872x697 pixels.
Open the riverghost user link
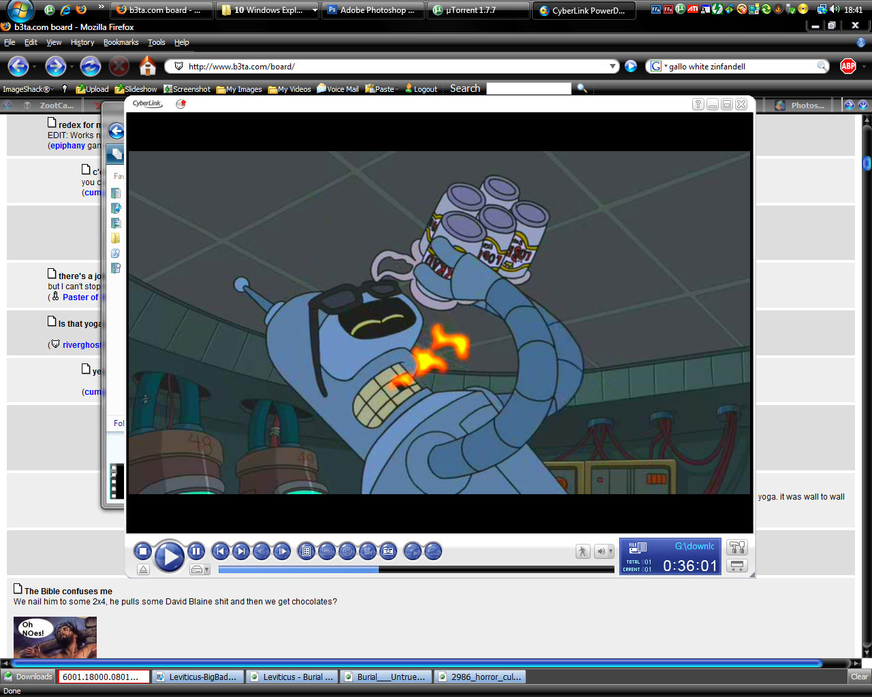(x=81, y=345)
